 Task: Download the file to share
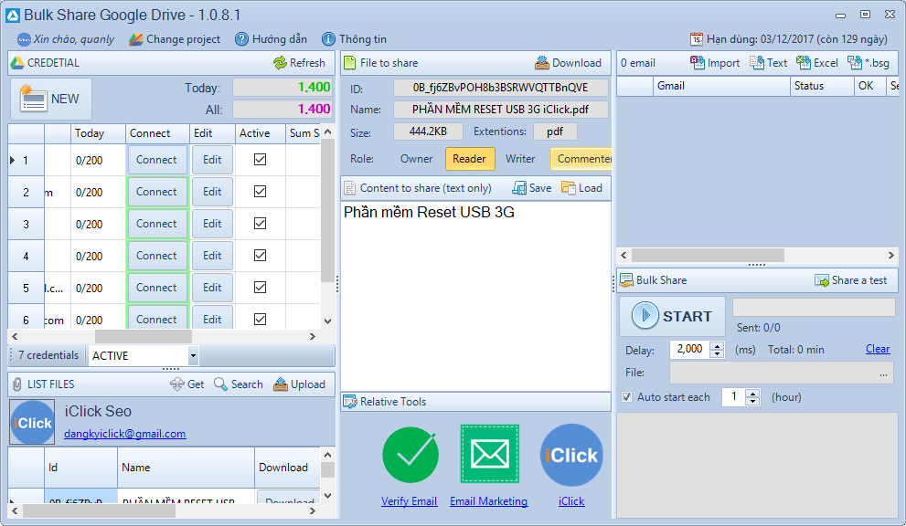pyautogui.click(x=568, y=63)
